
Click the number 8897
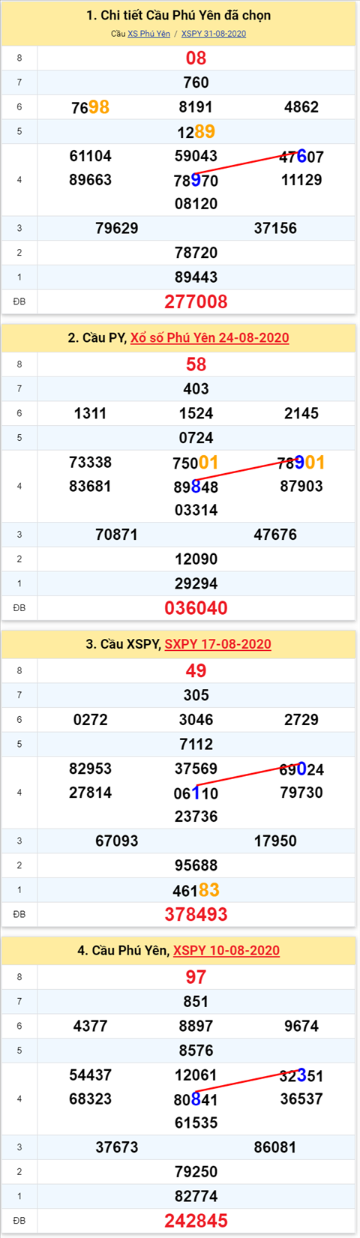pyautogui.click(x=196, y=1027)
